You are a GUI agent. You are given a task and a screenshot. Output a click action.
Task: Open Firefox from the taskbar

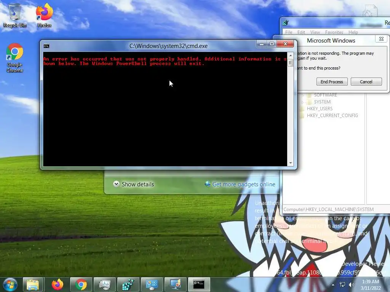pos(58,284)
